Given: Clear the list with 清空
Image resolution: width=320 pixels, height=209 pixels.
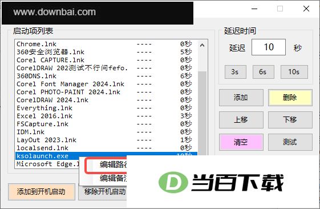Looking at the screenshot, I should pos(241,142).
